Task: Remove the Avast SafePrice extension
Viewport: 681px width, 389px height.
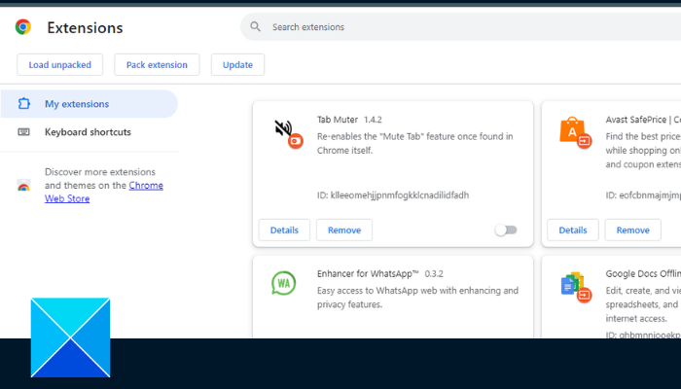Action: coord(632,230)
